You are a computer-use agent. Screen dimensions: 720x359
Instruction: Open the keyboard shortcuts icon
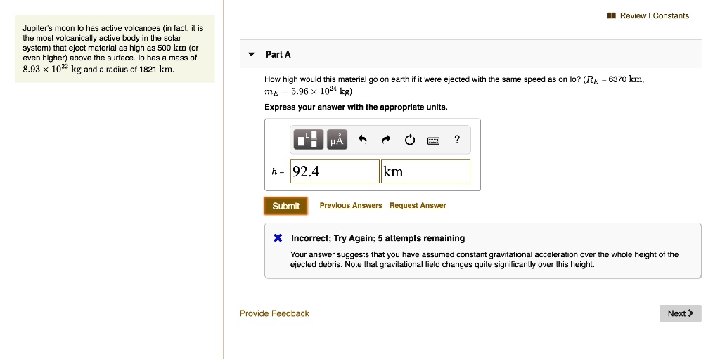click(x=433, y=140)
